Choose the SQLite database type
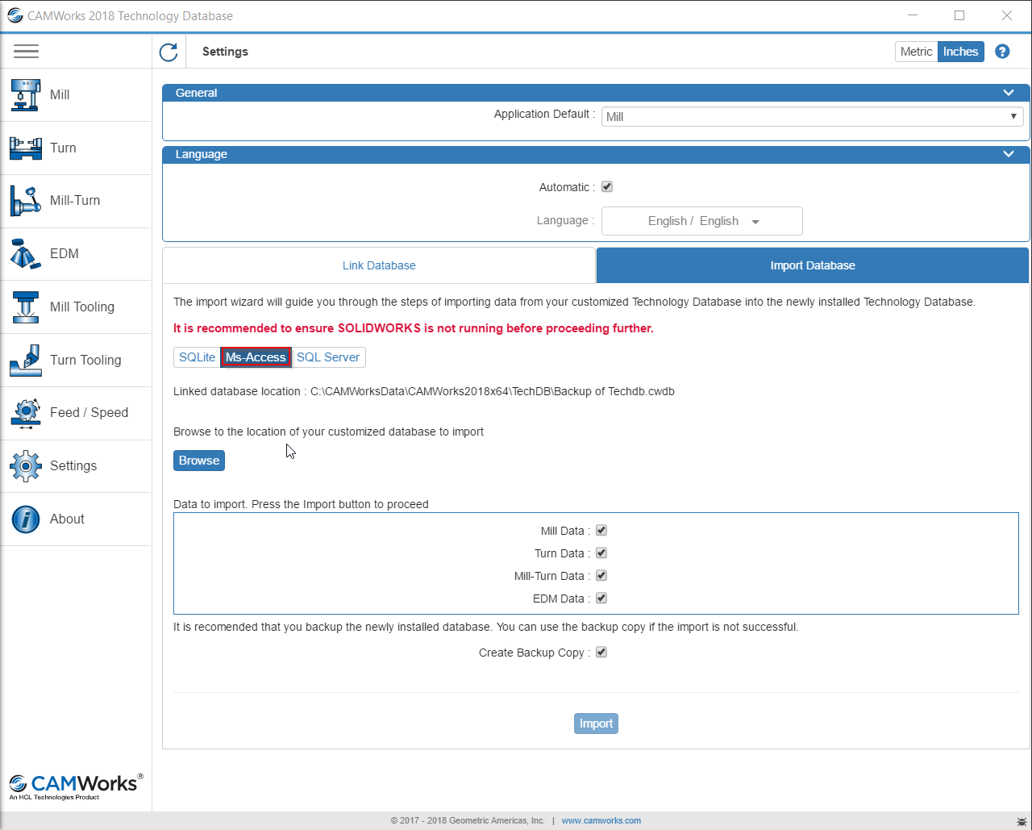 [x=197, y=357]
